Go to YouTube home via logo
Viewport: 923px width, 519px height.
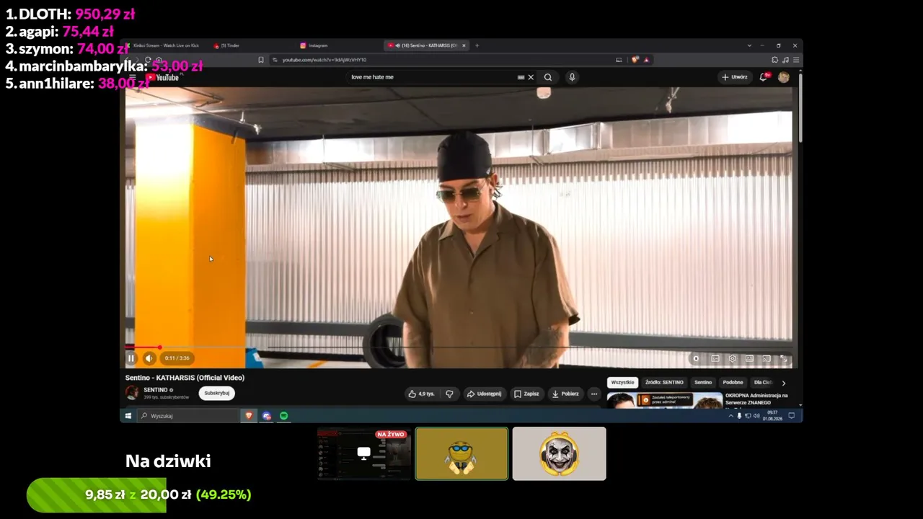pyautogui.click(x=162, y=77)
